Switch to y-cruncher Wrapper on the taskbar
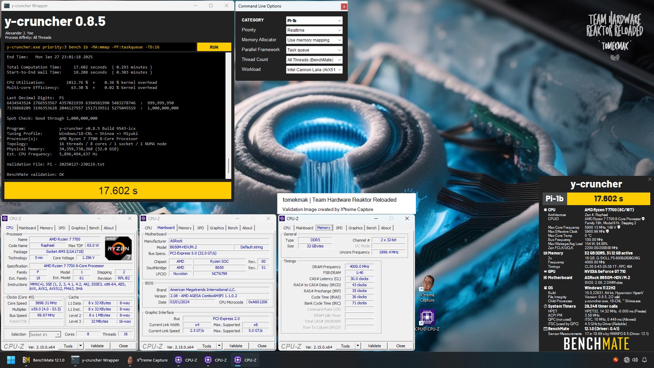The height and width of the screenshot is (368, 654). click(x=95, y=360)
